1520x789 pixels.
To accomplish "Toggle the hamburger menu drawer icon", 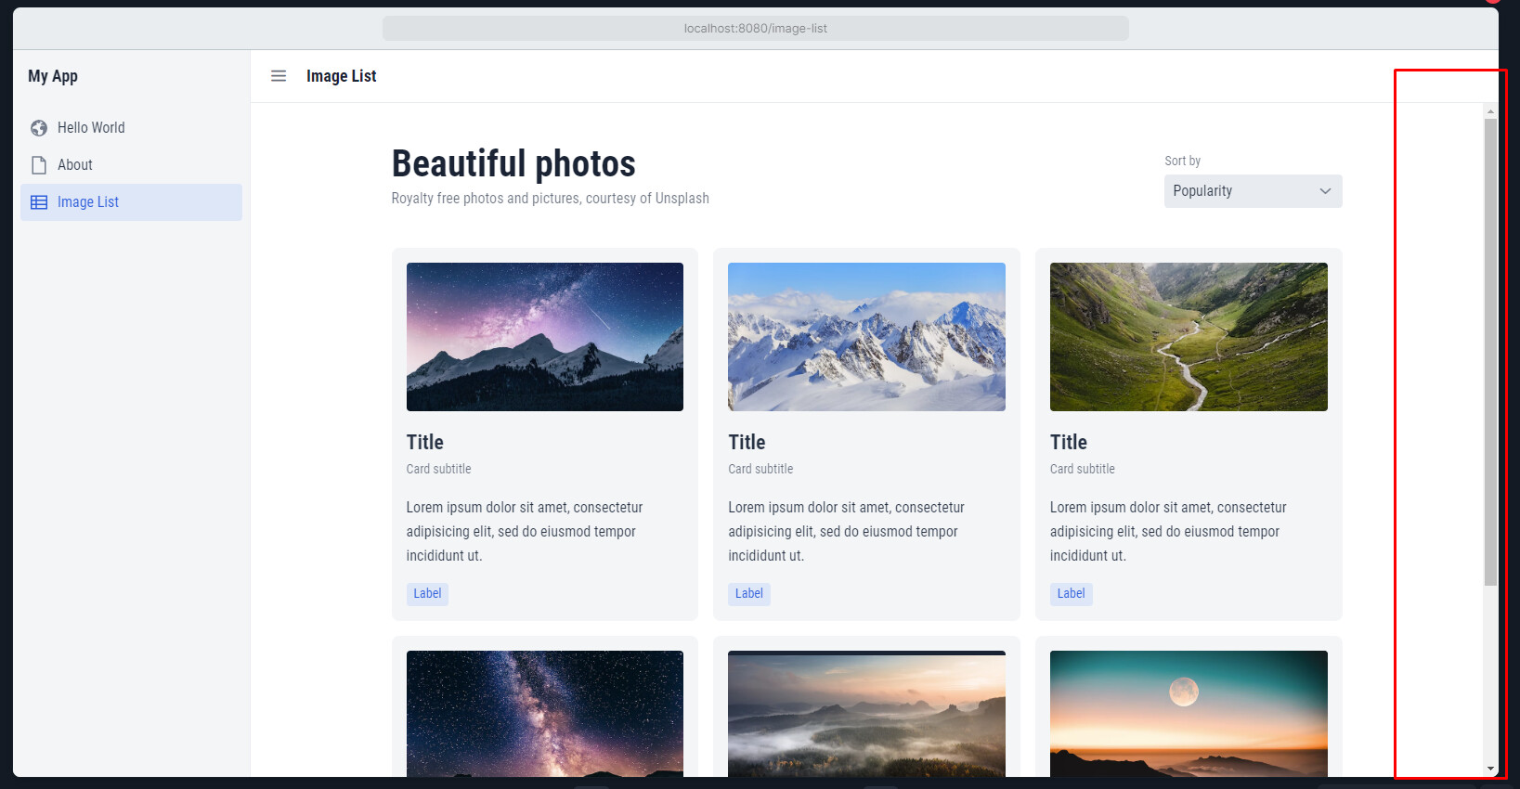I will click(x=279, y=76).
